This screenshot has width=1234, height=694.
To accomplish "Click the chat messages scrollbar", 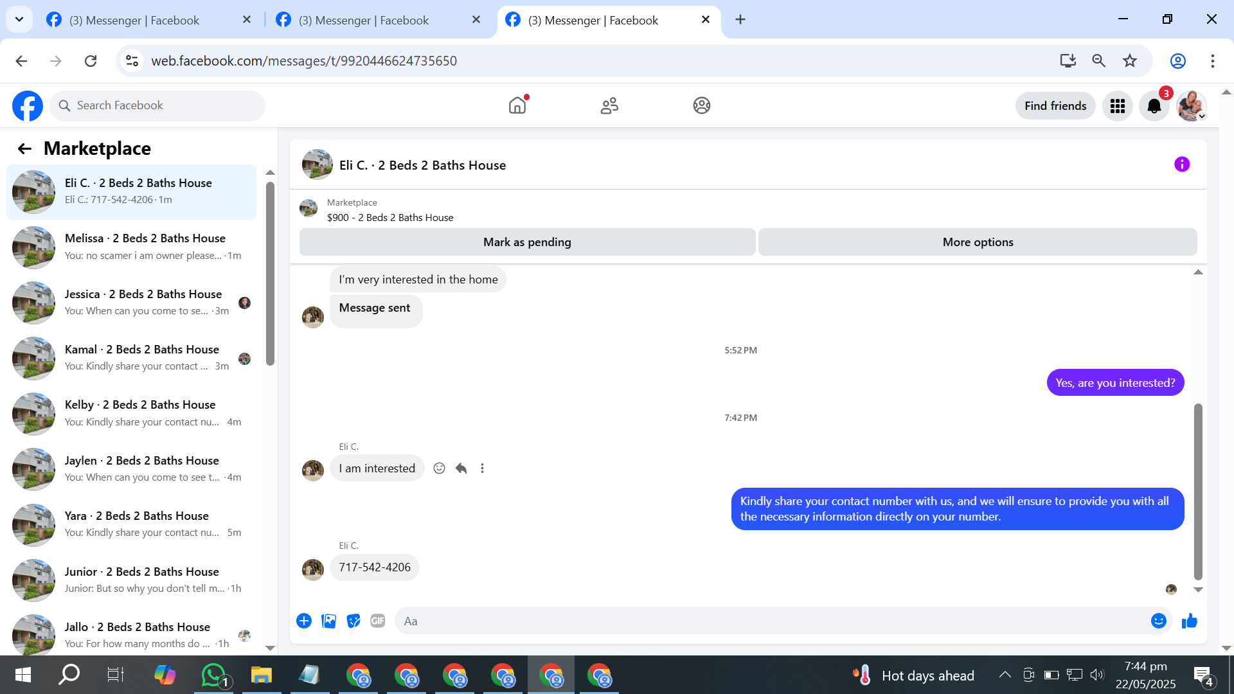I will (x=1198, y=492).
